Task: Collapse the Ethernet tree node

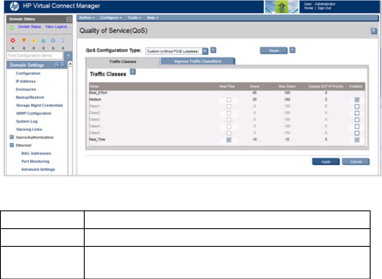Action: click(x=11, y=145)
